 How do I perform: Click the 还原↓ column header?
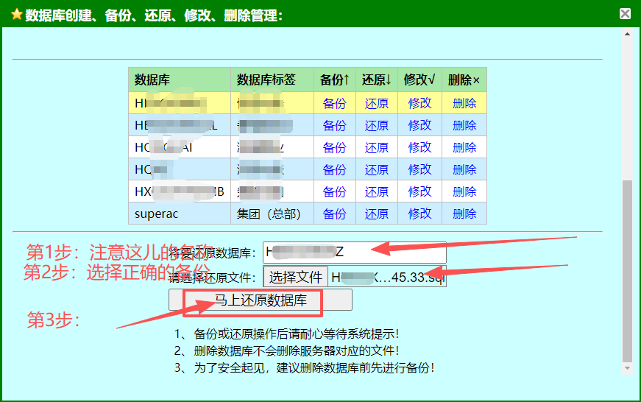click(376, 80)
